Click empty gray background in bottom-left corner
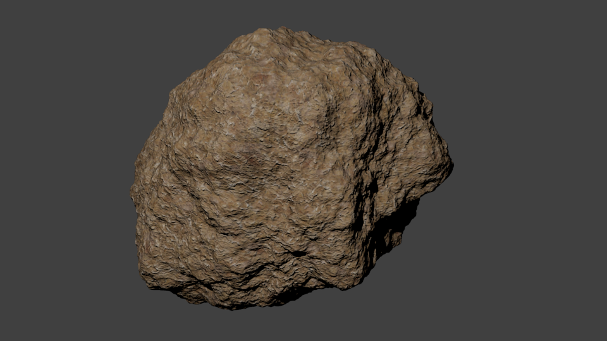The height and width of the screenshot is (341, 607). point(38,309)
